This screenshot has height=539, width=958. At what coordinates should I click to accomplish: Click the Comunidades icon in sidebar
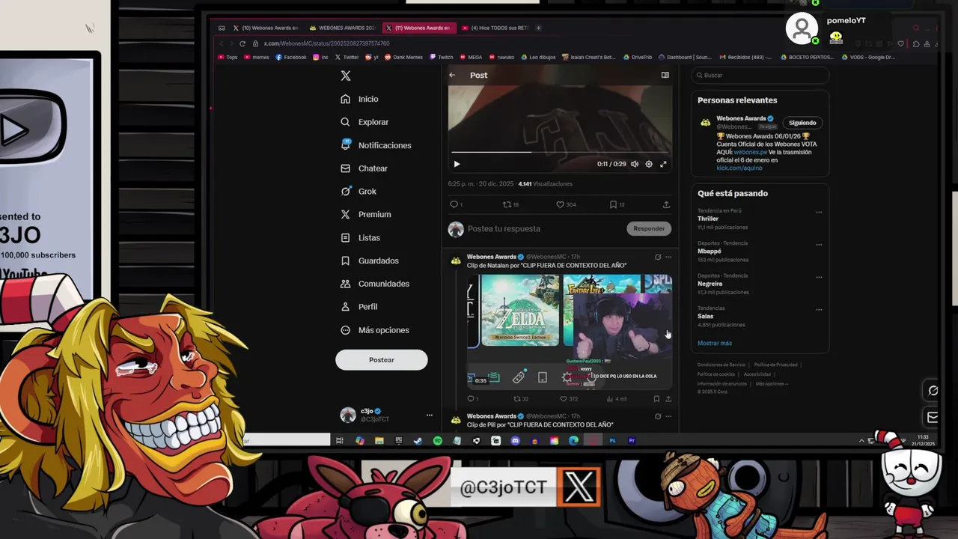click(x=345, y=284)
